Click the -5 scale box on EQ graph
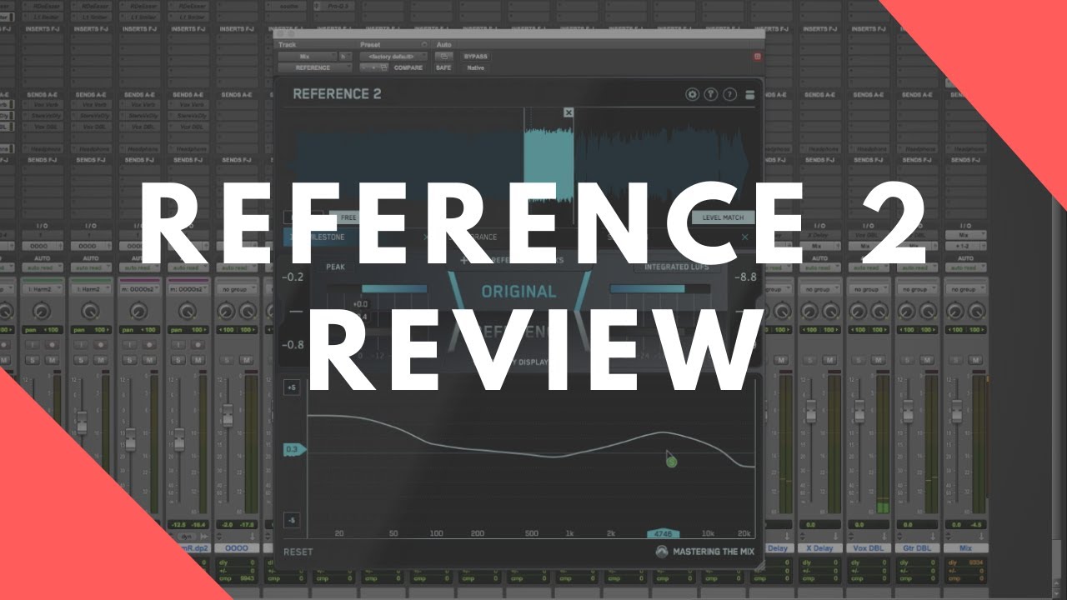This screenshot has height=600, width=1067. 292,521
